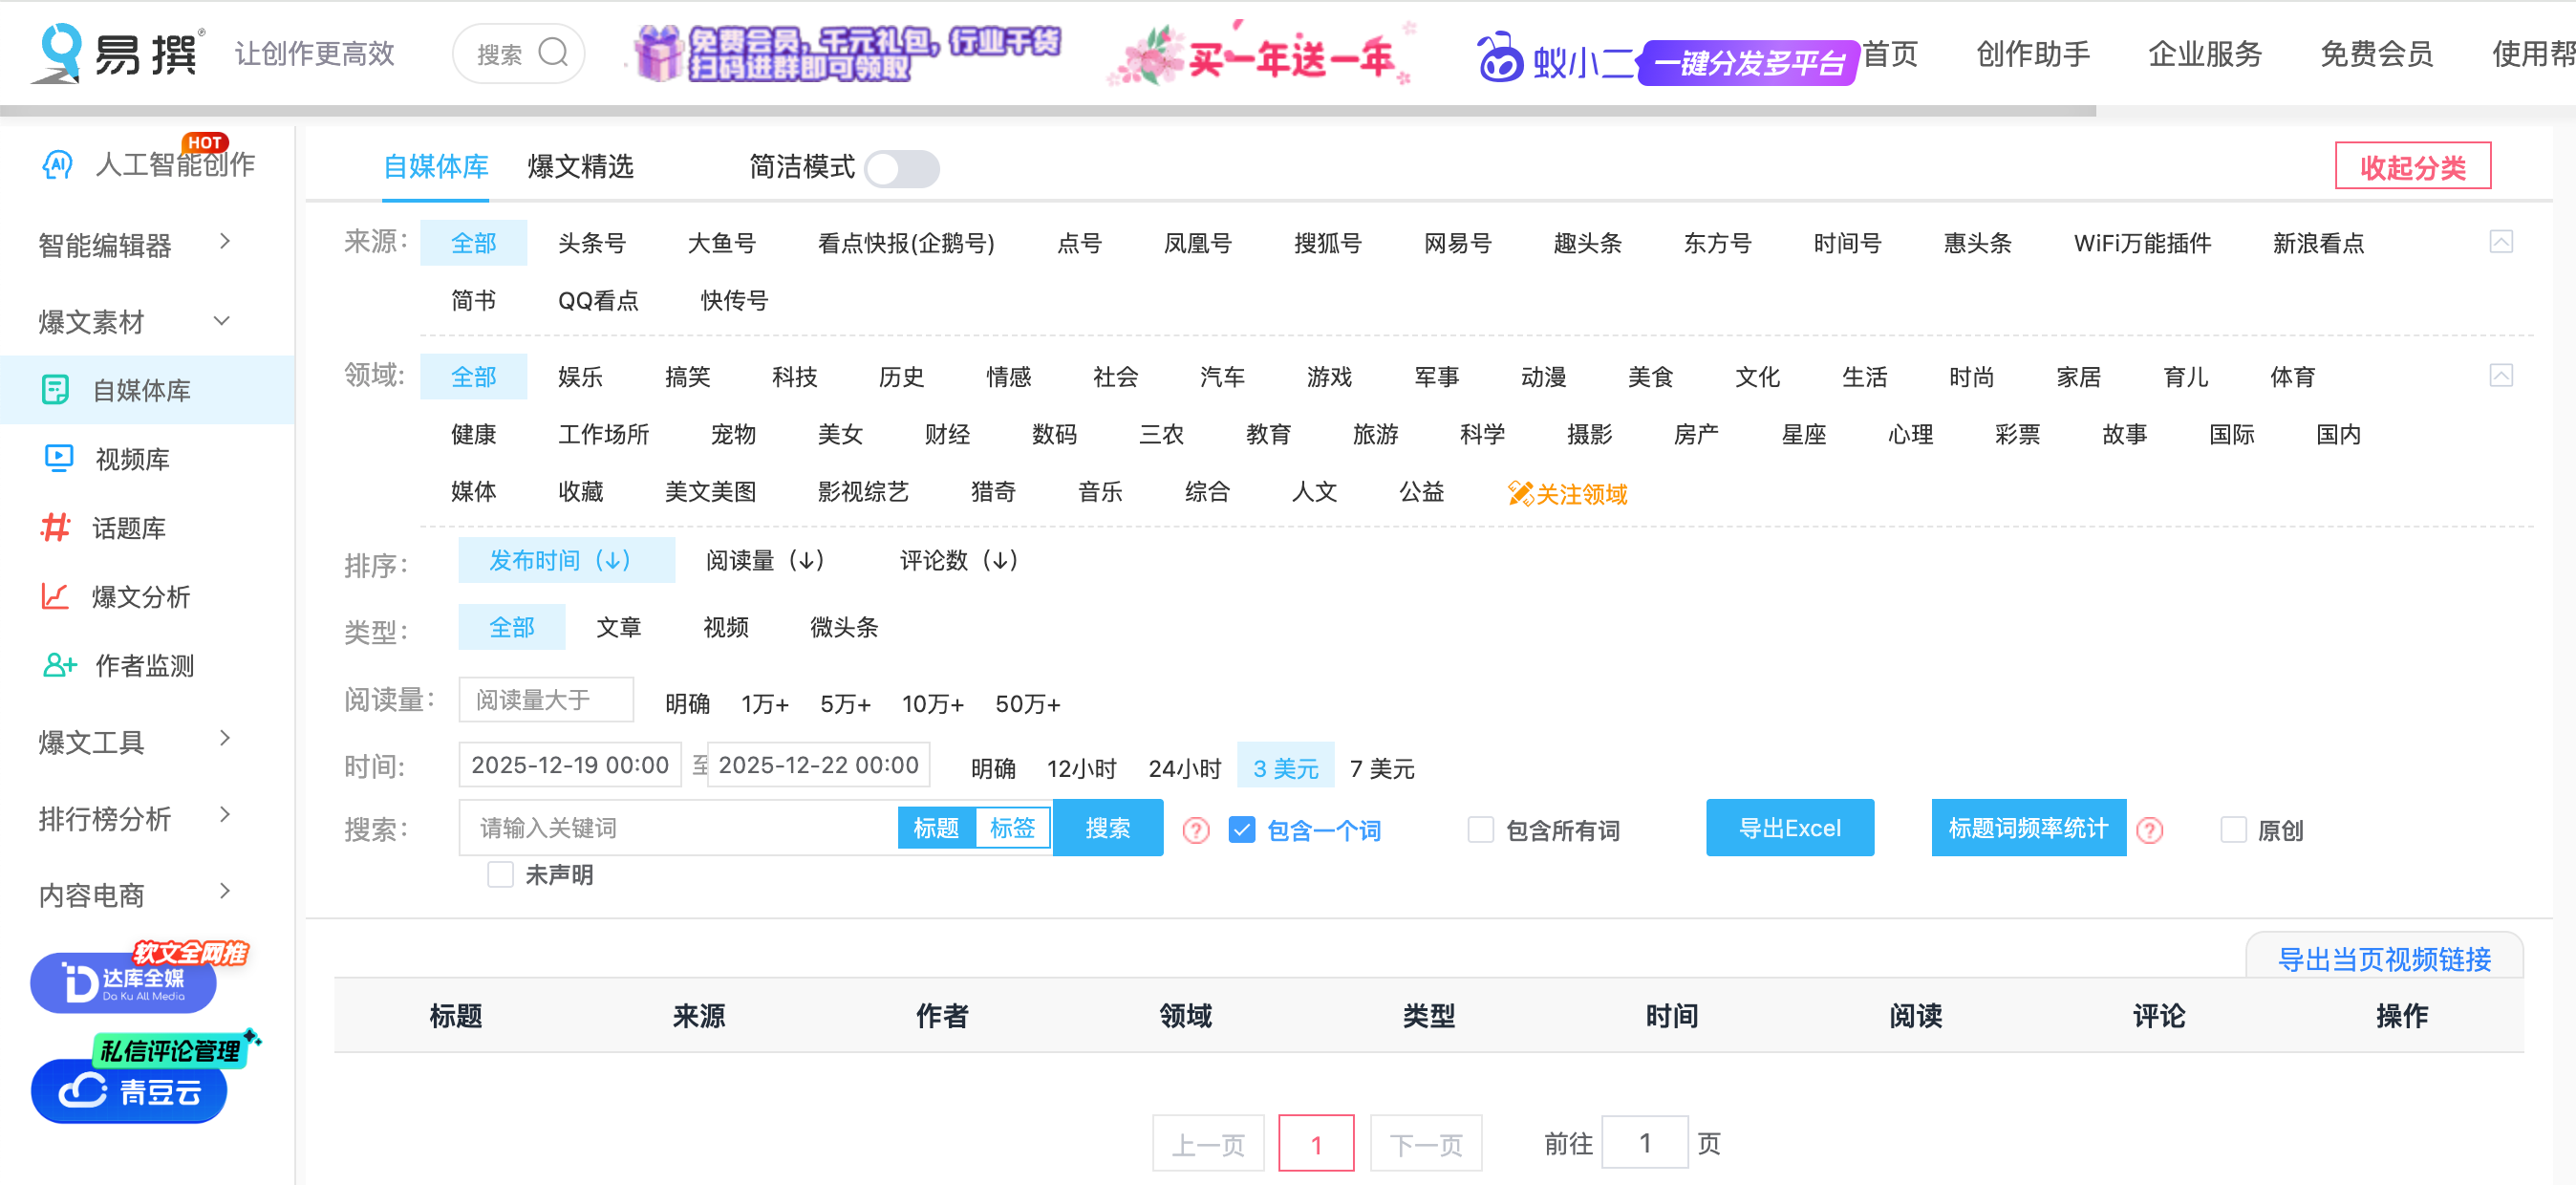
Task: Click the 标题词频率统计 button
Action: pos(2028,827)
